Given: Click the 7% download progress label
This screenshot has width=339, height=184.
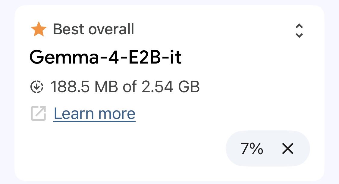Looking at the screenshot, I should (252, 149).
